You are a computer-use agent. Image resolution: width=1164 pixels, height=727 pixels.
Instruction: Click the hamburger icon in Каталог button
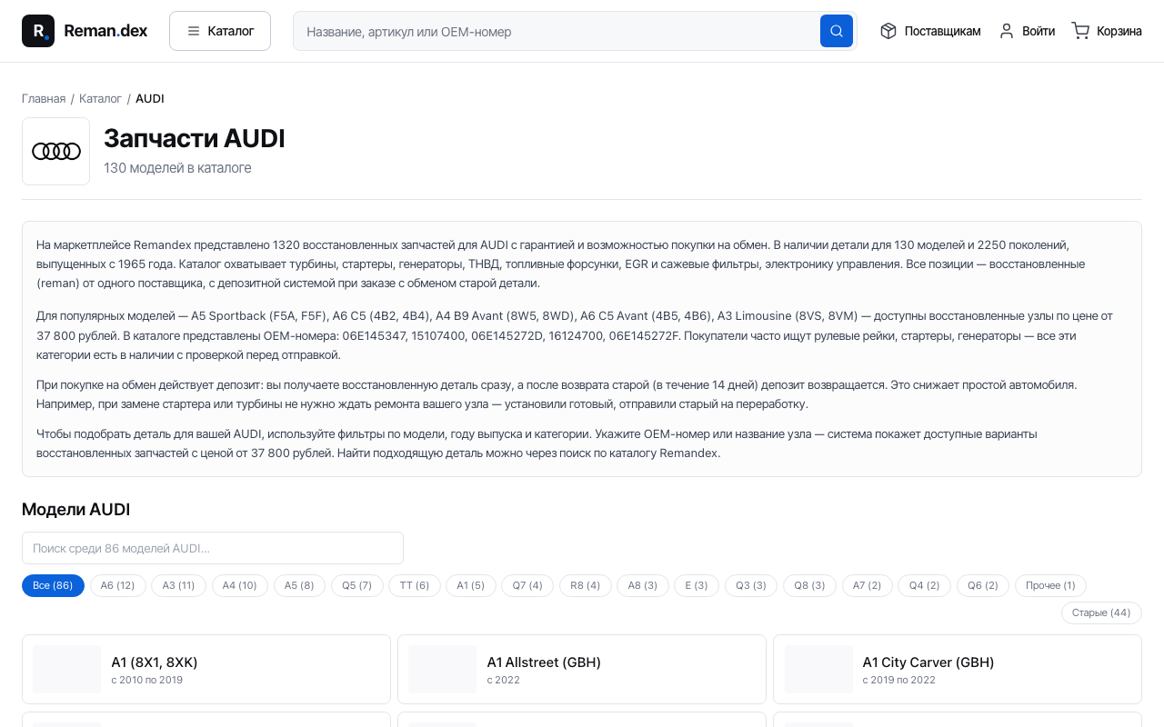[x=194, y=31]
